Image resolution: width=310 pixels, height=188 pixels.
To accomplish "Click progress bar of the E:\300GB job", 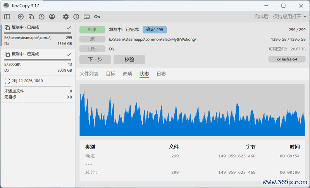I will point(38,60).
